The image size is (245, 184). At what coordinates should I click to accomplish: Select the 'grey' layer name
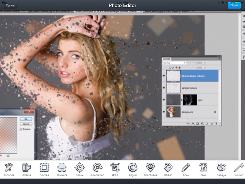tap(201, 100)
